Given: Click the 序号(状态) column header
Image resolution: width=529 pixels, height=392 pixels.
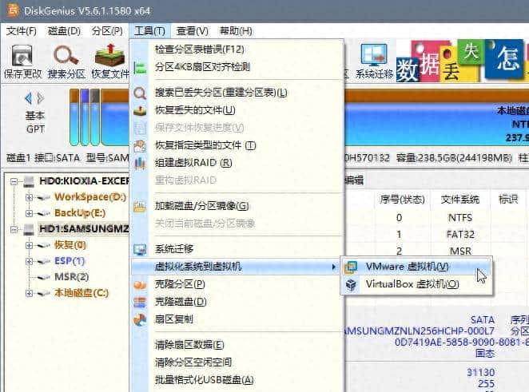Looking at the screenshot, I should point(402,200).
